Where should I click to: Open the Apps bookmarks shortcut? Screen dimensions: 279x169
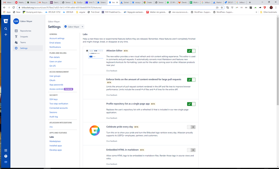7,12
